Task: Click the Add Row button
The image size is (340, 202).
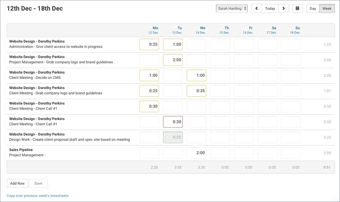Action: click(17, 183)
